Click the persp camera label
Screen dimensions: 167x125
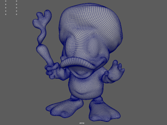(82, 123)
